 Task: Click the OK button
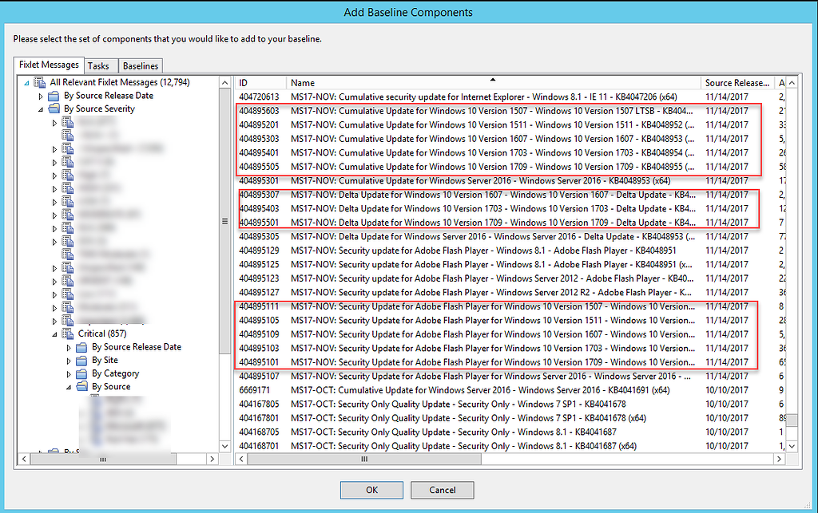[x=371, y=490]
